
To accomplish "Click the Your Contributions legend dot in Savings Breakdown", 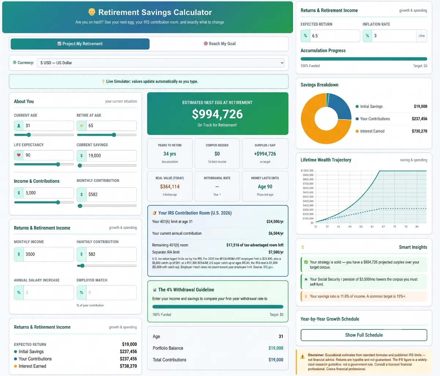I will pos(357,119).
